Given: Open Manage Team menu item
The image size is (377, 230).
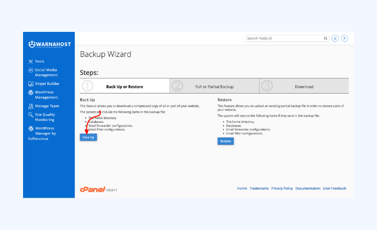Looking at the screenshot, I should (x=47, y=106).
